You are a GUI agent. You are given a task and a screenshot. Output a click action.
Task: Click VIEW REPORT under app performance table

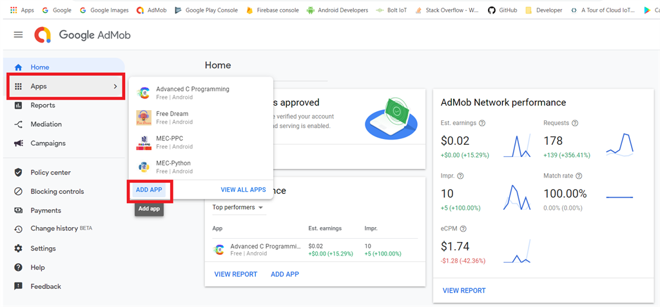(x=236, y=274)
